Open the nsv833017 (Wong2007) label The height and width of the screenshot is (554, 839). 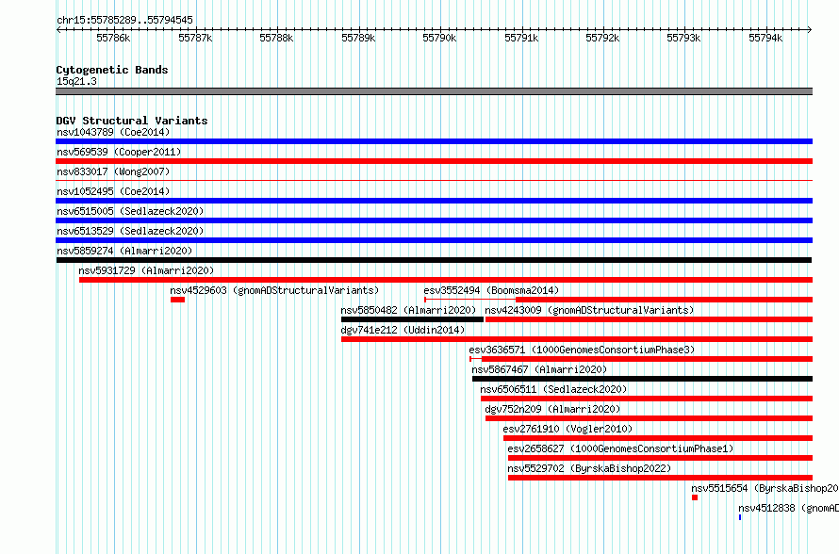pos(113,171)
